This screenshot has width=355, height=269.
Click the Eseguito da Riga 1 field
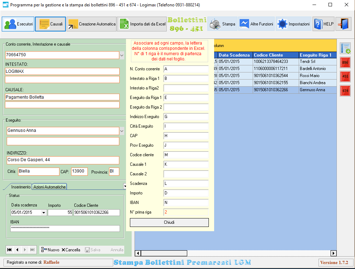(186, 98)
